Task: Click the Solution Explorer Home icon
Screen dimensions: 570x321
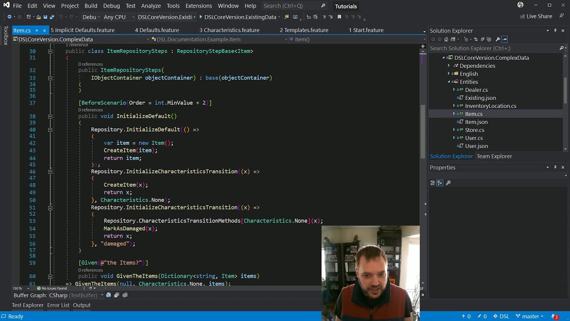Action: [446, 39]
